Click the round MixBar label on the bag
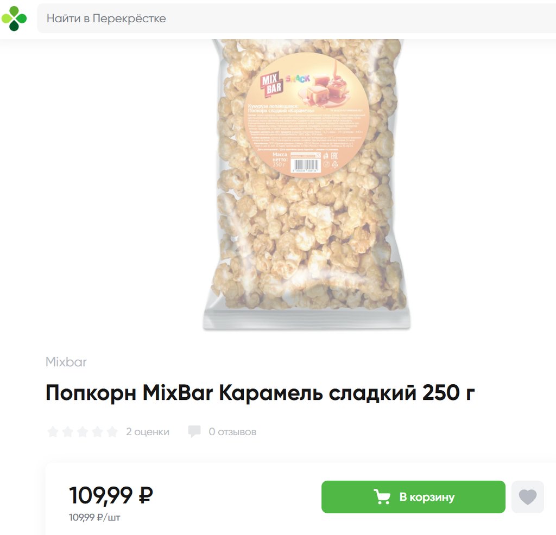This screenshot has width=556, height=535. point(307,115)
